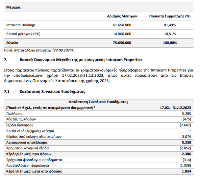Click the percentage 18,51%
This screenshot has height=185, width=200.
click(170, 34)
